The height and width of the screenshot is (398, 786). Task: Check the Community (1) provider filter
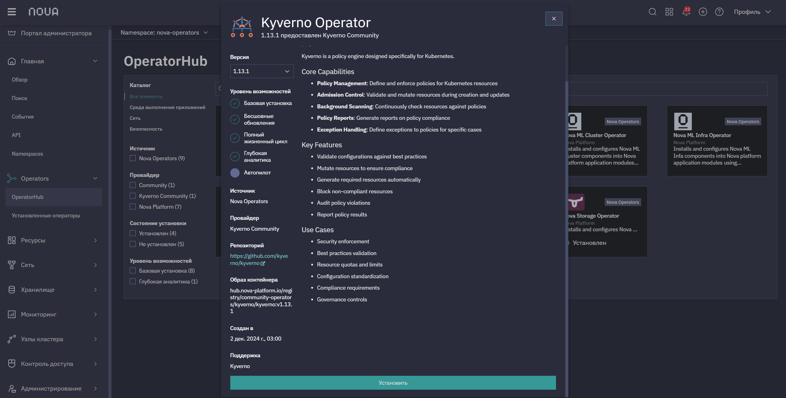pos(133,185)
